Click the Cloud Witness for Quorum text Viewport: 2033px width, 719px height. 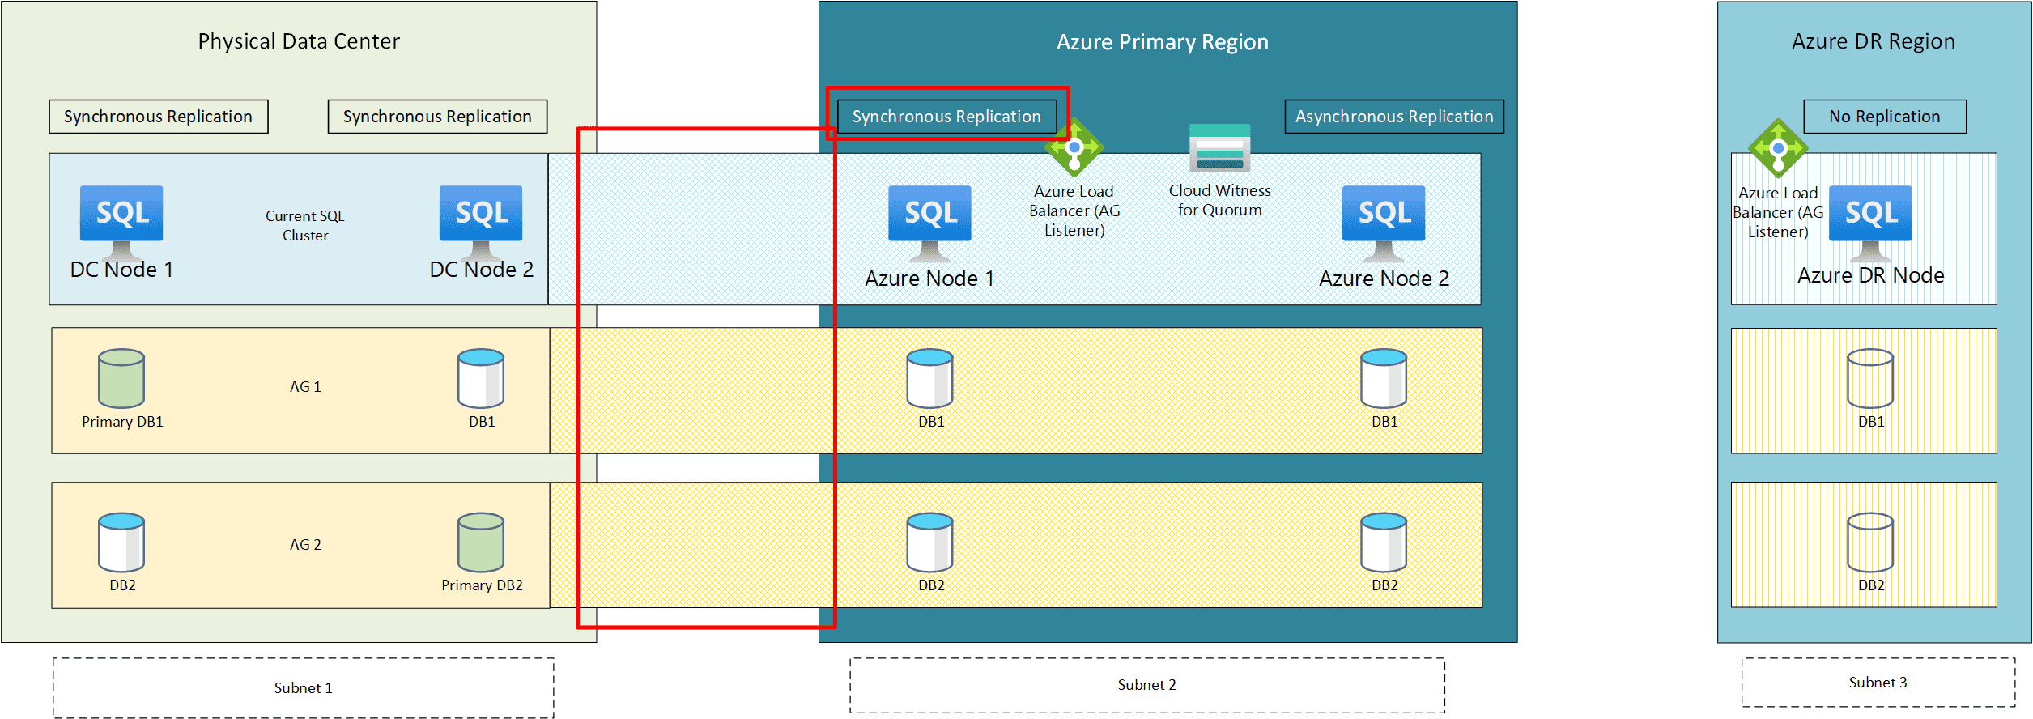click(x=1220, y=201)
